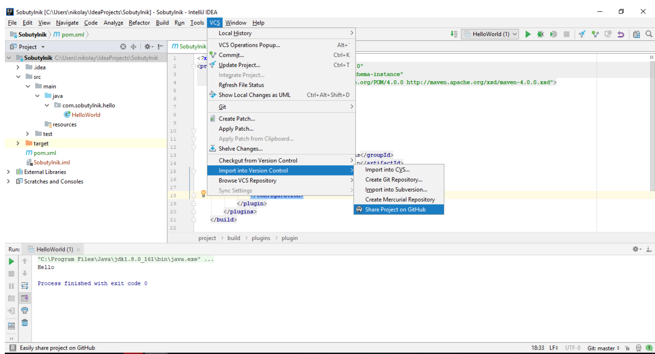Open the Refactor menu

click(x=139, y=23)
